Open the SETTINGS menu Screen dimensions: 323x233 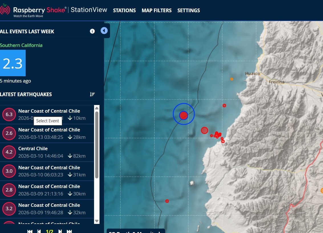click(188, 11)
